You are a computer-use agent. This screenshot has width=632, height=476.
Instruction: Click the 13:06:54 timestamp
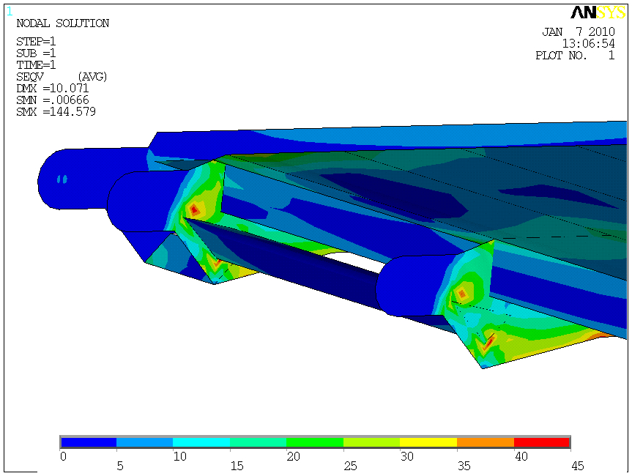(589, 43)
